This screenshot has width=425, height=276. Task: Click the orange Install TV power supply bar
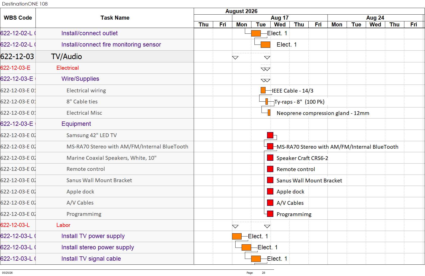[237, 236]
